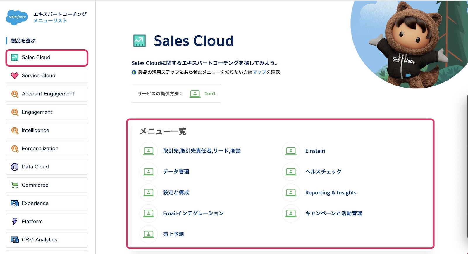This screenshot has width=468, height=254.
Task: Click the Data Cloud circle icon
Action: [x=15, y=167]
